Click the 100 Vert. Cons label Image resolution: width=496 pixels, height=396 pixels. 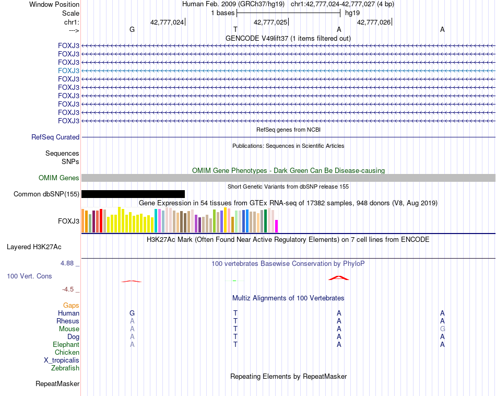pyautogui.click(x=29, y=276)
